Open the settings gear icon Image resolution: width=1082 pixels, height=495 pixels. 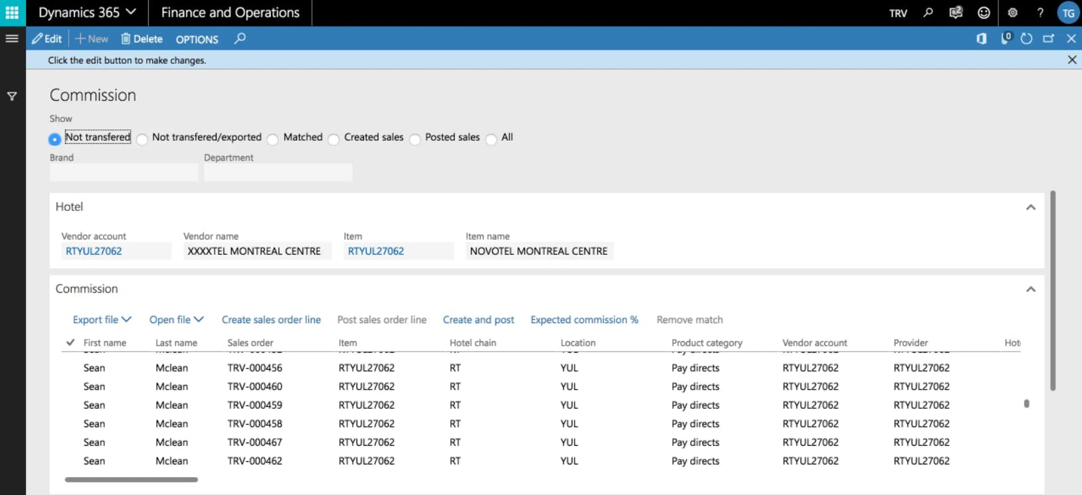[x=1012, y=13]
